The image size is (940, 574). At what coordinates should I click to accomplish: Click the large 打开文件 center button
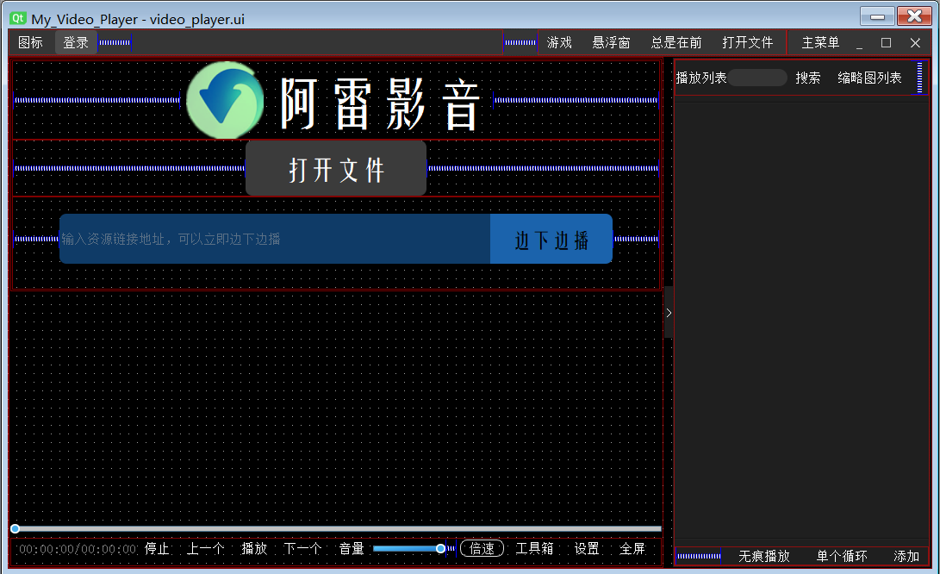click(x=336, y=169)
